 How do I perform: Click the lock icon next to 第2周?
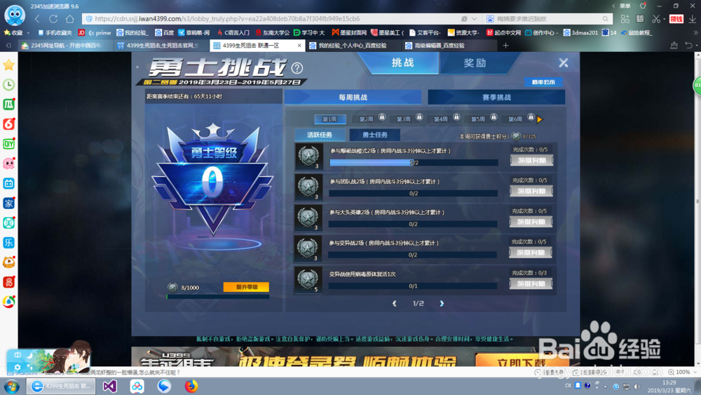tap(382, 117)
